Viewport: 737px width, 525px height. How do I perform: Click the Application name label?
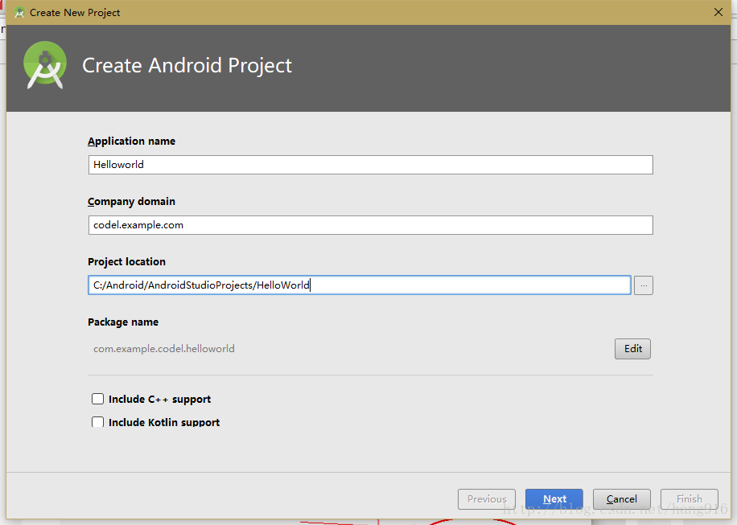tap(132, 142)
